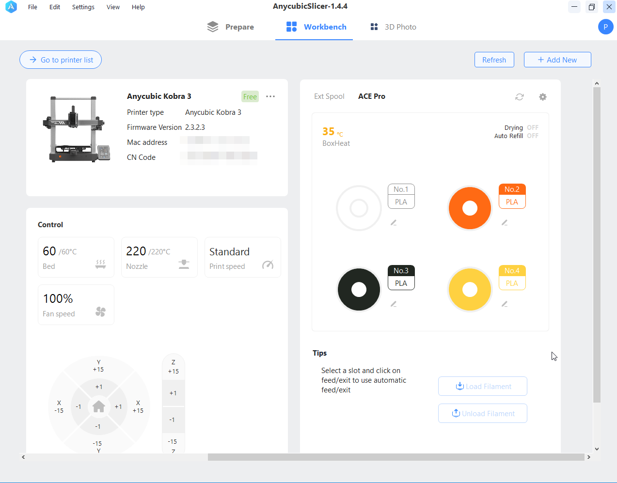The width and height of the screenshot is (617, 483).
Task: Move Z axis -15
Action: click(x=173, y=443)
